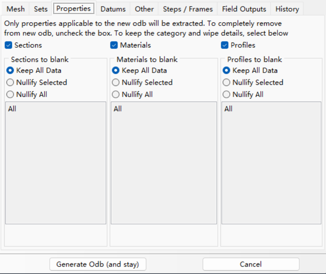Click the Cancel button
The width and height of the screenshot is (326, 274).
(x=251, y=264)
